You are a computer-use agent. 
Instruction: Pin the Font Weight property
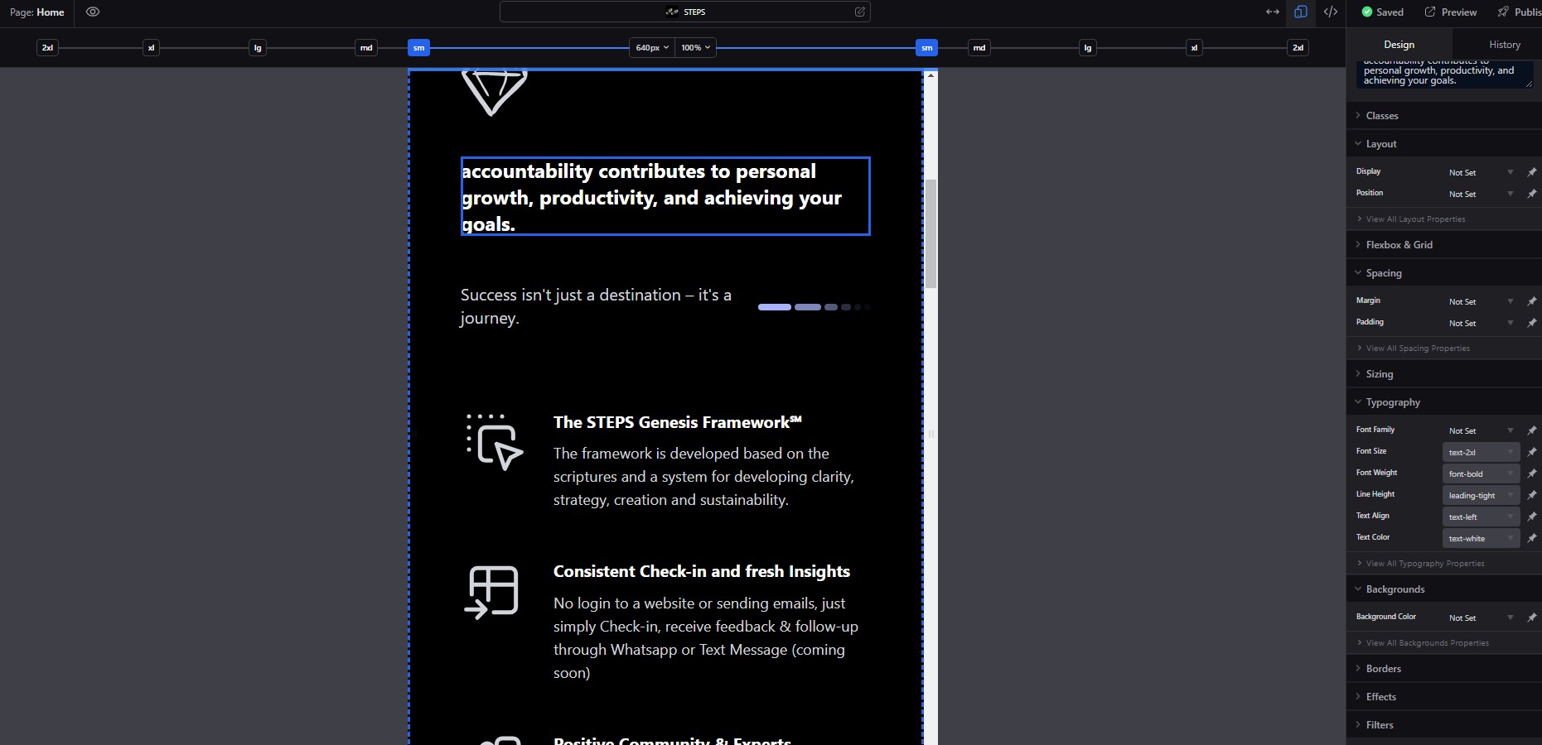coord(1531,473)
